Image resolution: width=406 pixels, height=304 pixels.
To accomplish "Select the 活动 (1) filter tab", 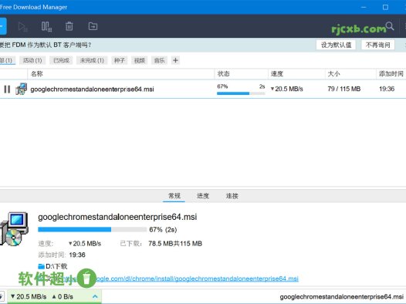I will click(x=32, y=60).
